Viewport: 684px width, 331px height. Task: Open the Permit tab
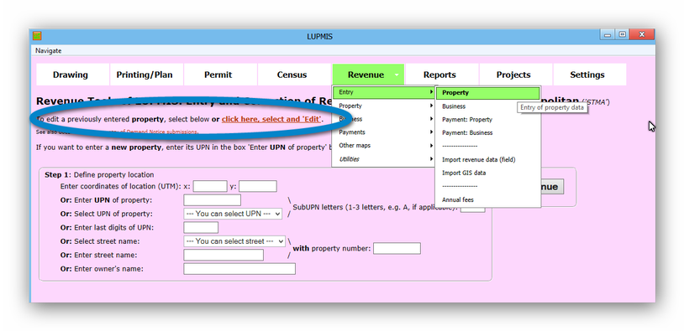point(220,75)
